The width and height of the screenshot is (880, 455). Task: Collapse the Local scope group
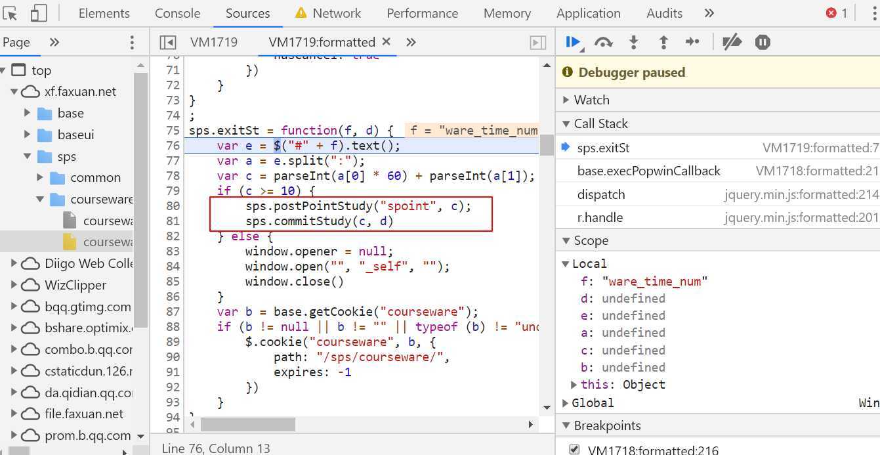click(566, 263)
